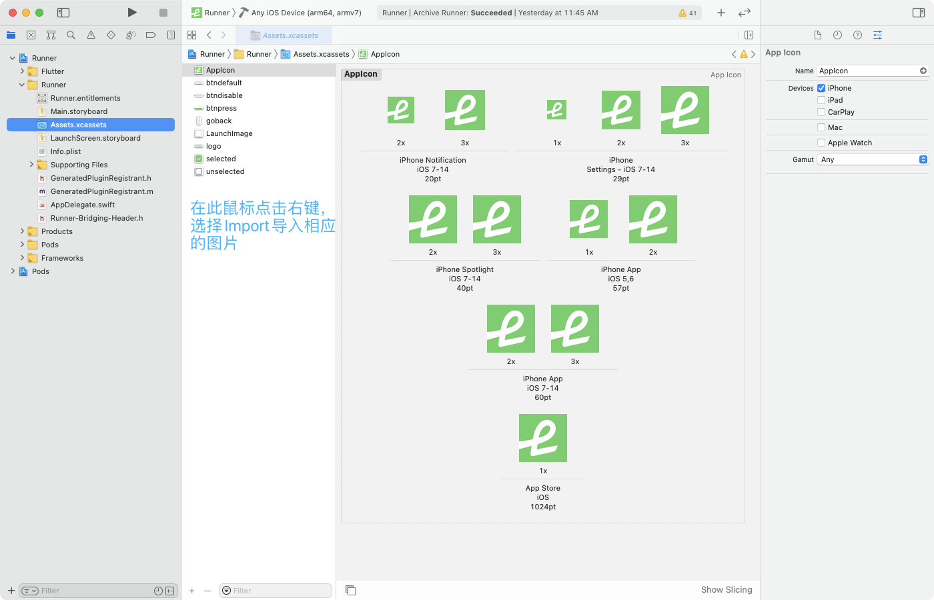The width and height of the screenshot is (934, 600).
Task: Open AppDelegate.swift file
Action: coord(83,205)
